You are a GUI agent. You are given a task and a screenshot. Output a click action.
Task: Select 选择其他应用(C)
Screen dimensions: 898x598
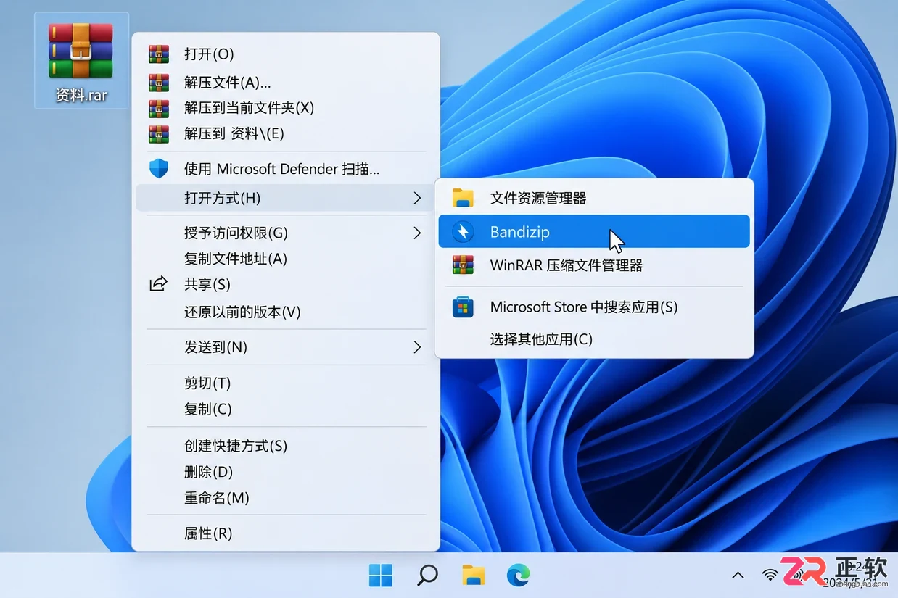tap(594, 339)
